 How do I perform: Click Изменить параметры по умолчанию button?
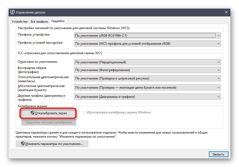[x=52, y=144]
